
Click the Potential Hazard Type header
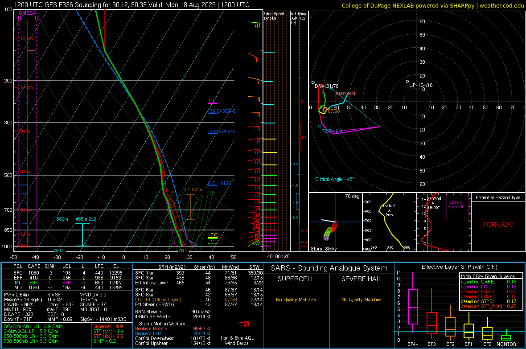click(498, 197)
